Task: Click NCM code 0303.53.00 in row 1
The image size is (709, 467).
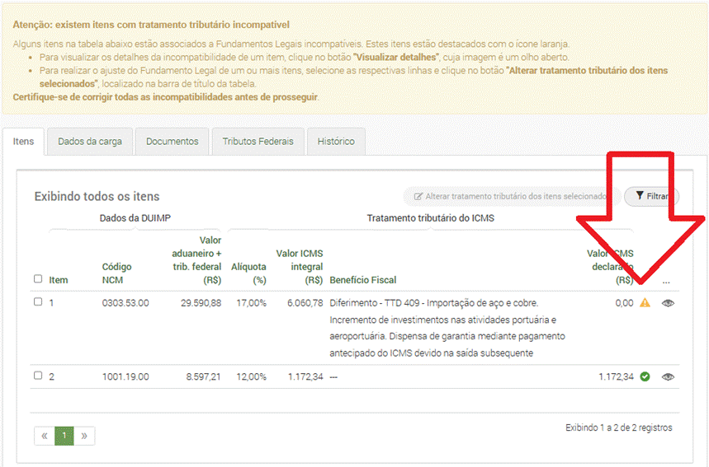Action: coord(125,303)
